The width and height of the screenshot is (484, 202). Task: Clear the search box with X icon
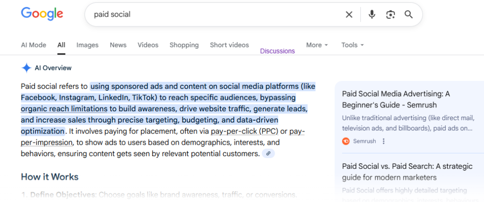tap(349, 15)
